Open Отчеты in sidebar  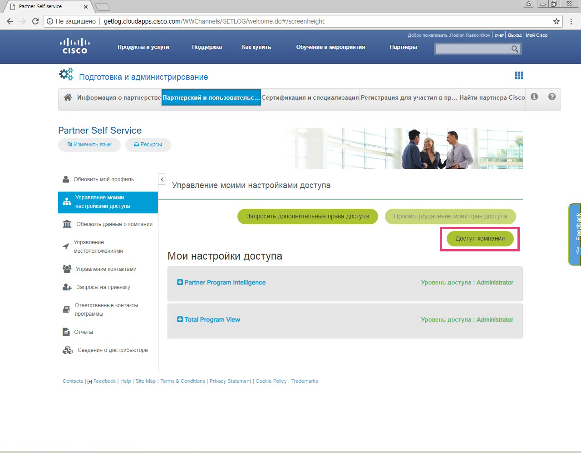coord(78,332)
